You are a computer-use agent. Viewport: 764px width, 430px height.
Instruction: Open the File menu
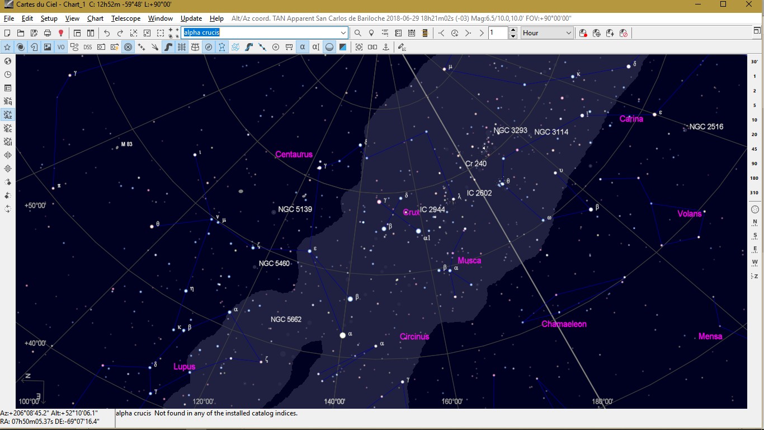click(9, 18)
